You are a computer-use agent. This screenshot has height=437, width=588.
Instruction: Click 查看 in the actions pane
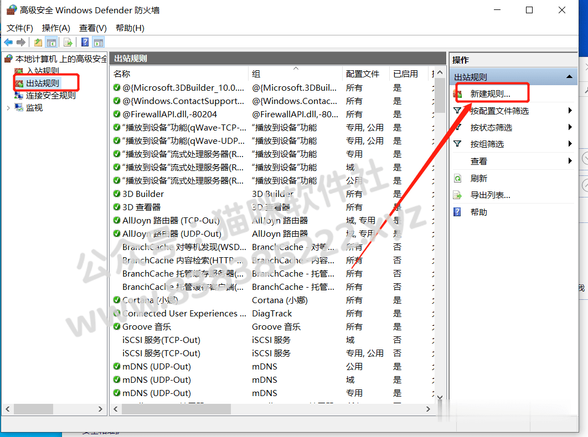pos(478,162)
